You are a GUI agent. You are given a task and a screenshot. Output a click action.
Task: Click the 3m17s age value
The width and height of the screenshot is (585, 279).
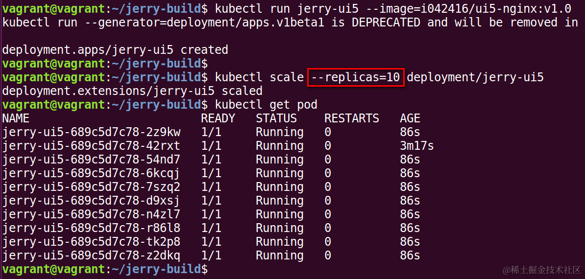(x=417, y=146)
